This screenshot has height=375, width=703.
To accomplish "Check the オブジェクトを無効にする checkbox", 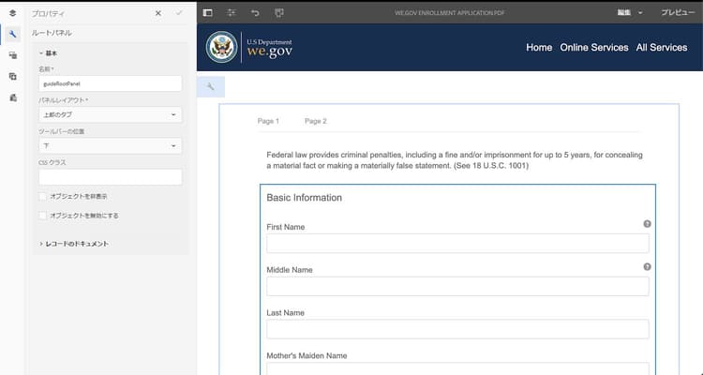I will point(42,216).
